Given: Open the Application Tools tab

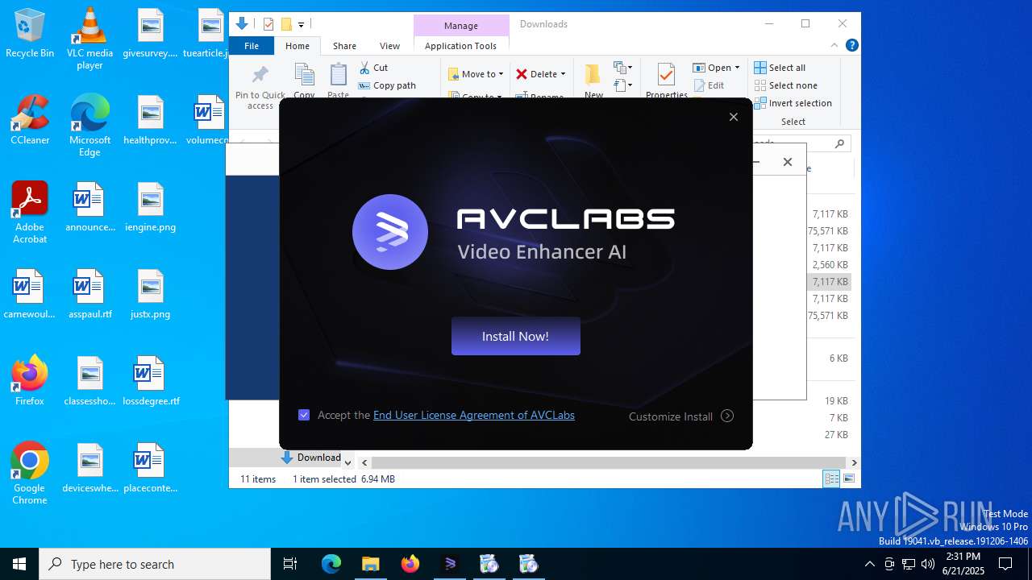Looking at the screenshot, I should pyautogui.click(x=460, y=46).
